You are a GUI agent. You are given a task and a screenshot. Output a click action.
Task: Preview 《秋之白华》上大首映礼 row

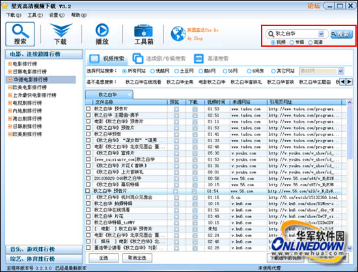click(176, 172)
